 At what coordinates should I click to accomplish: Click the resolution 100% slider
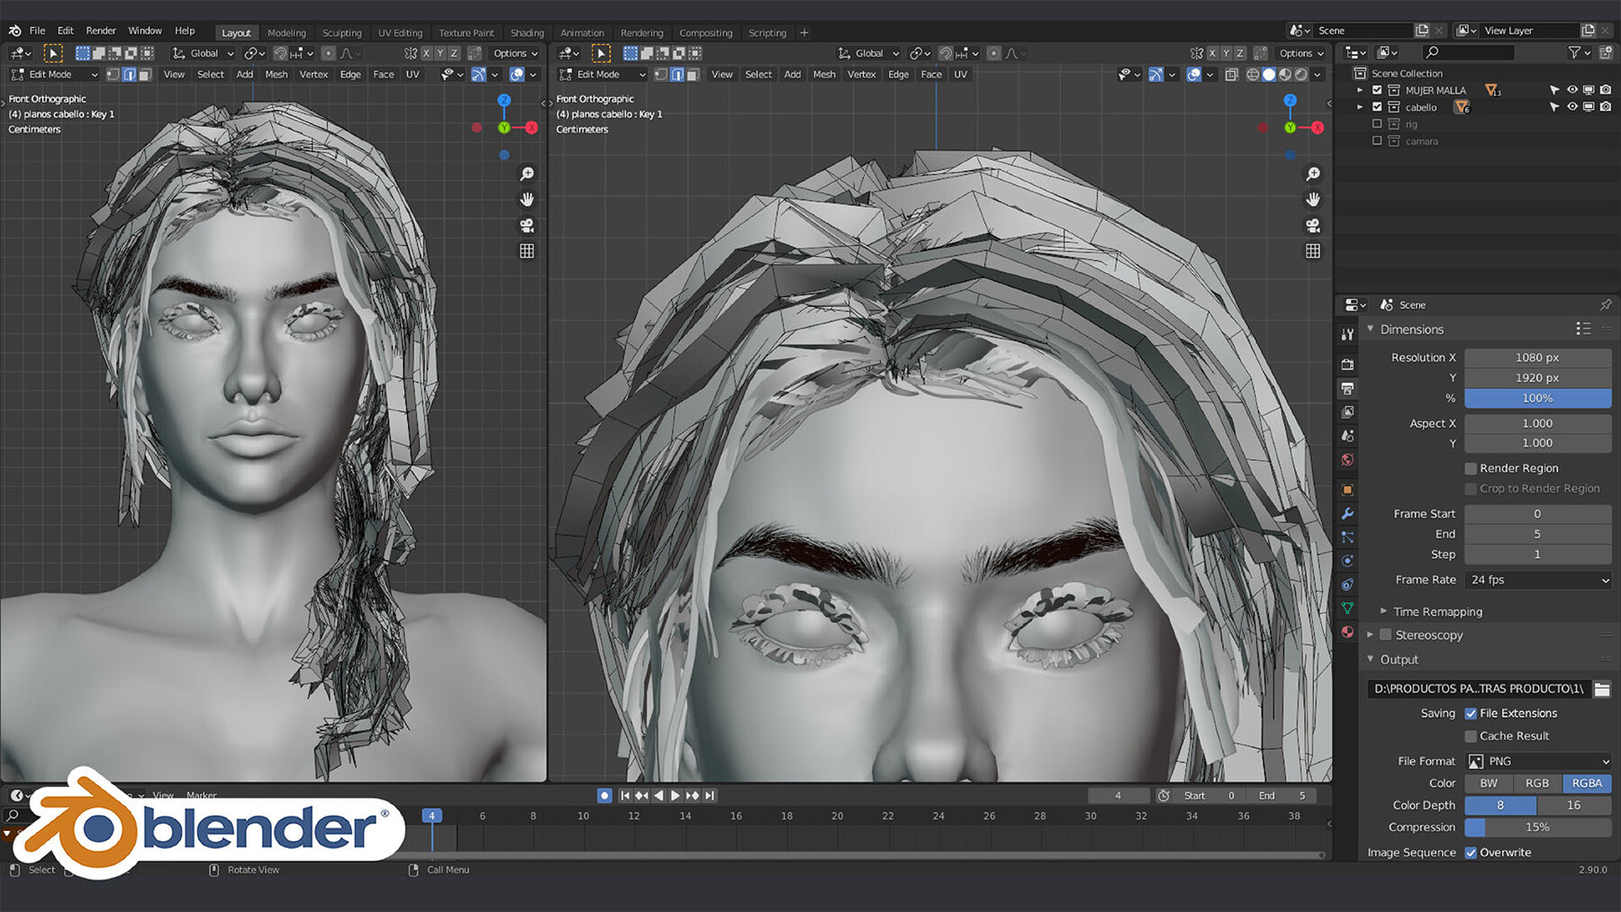click(1538, 398)
